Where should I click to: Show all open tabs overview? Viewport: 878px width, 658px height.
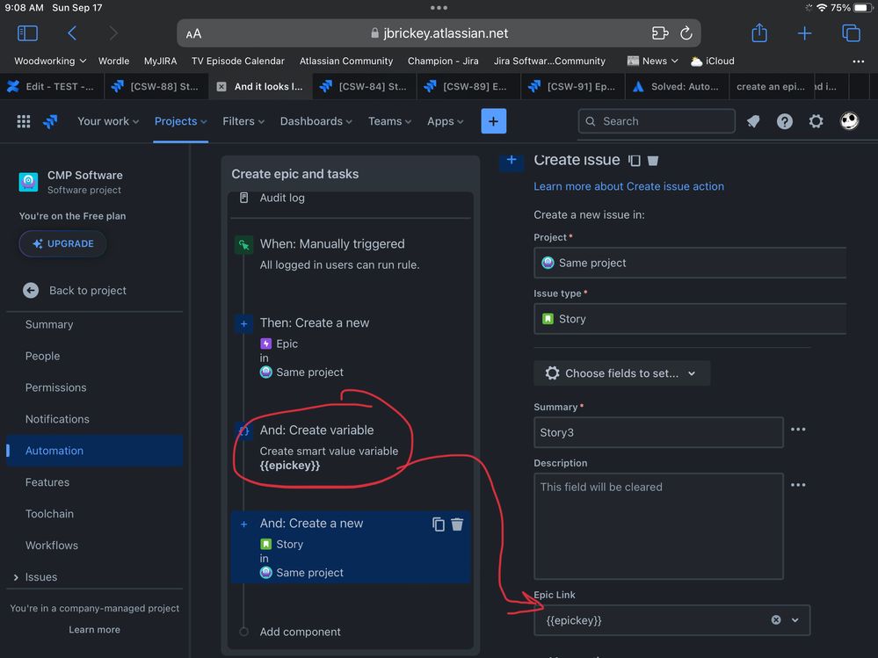851,33
